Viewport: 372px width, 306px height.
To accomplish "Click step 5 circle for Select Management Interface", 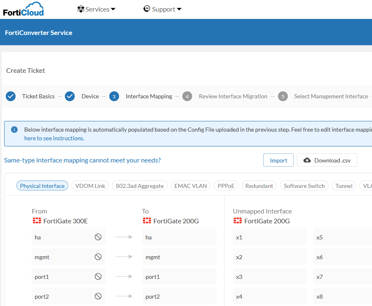I will tap(283, 96).
